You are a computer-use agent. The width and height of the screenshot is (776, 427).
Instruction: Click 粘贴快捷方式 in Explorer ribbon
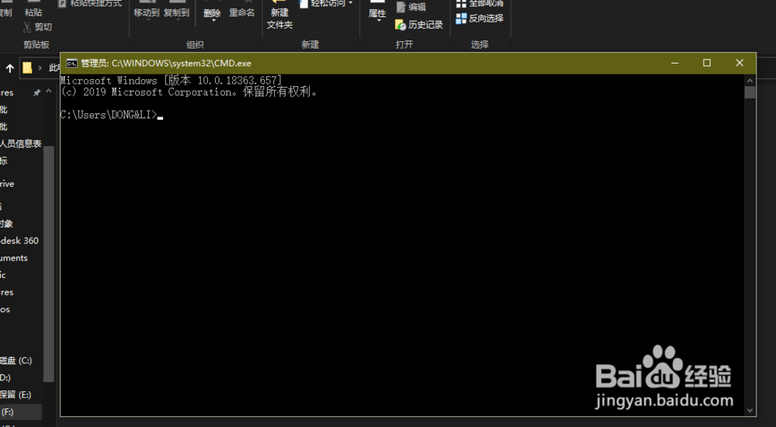tap(90, 3)
